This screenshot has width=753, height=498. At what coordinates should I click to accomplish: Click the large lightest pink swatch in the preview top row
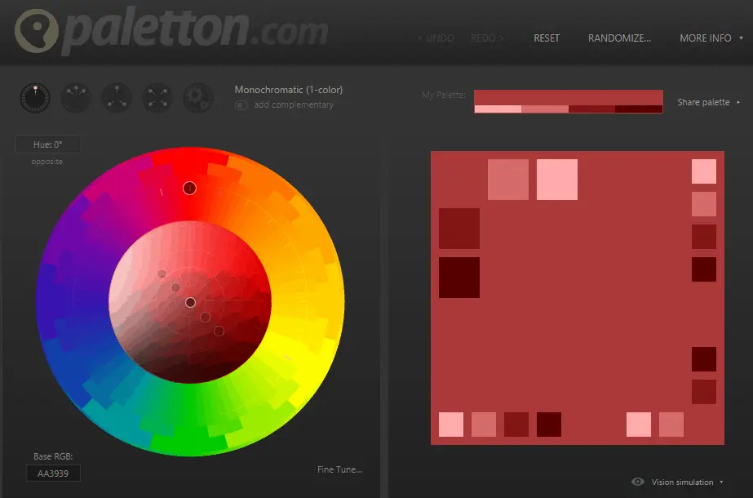click(x=557, y=180)
